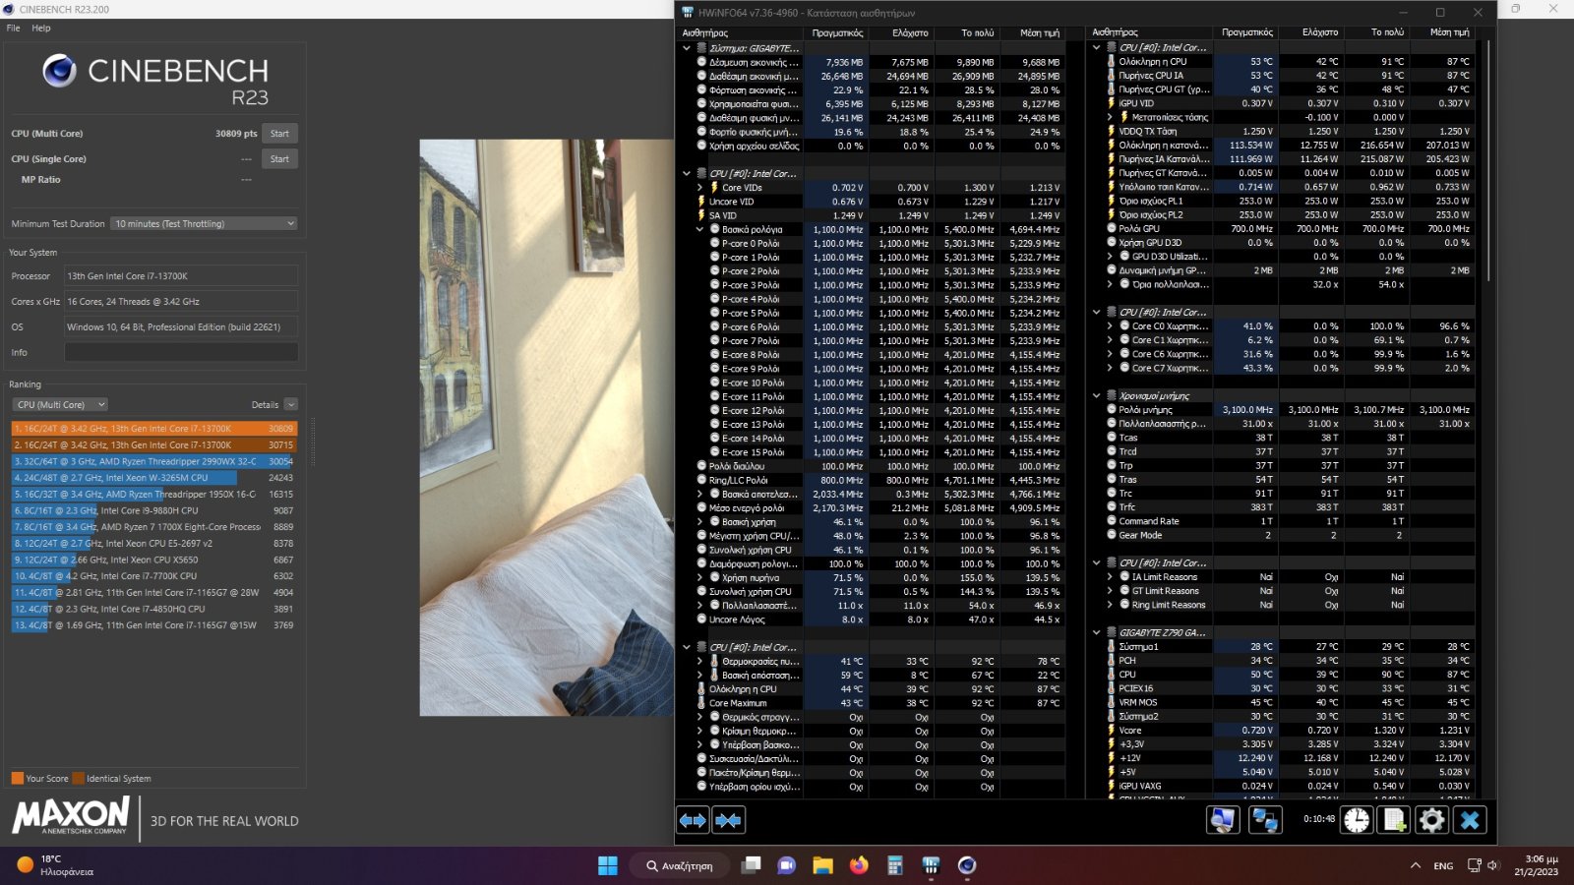Click HWiNFO expand columns arrows button
Screen dimensions: 1574x885
click(693, 820)
